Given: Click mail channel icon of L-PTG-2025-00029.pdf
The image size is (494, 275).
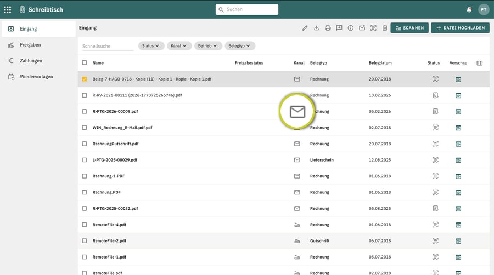Looking at the screenshot, I should point(297,160).
